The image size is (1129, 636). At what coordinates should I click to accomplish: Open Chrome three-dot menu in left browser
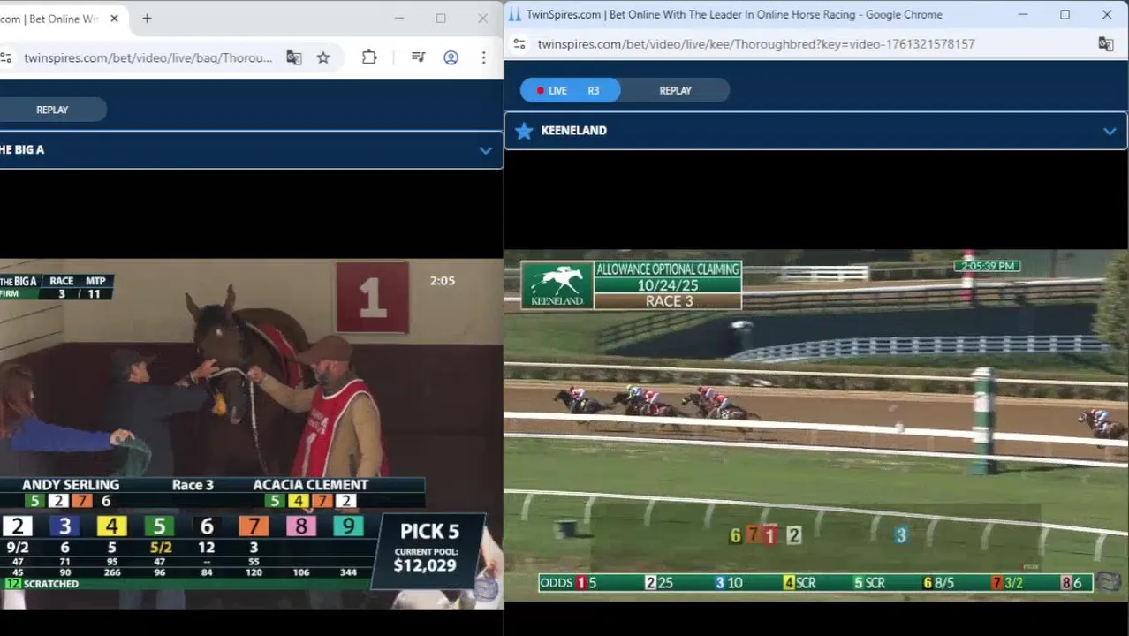[x=483, y=57]
